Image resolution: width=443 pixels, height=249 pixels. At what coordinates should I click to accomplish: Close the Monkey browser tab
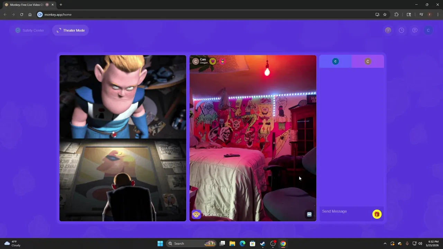point(52,5)
